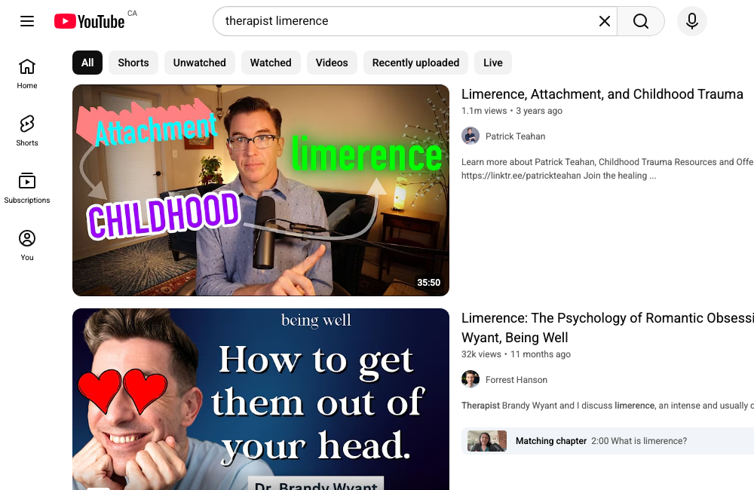Submit search with magnifier button
Screen dimensions: 754x490
click(x=640, y=21)
